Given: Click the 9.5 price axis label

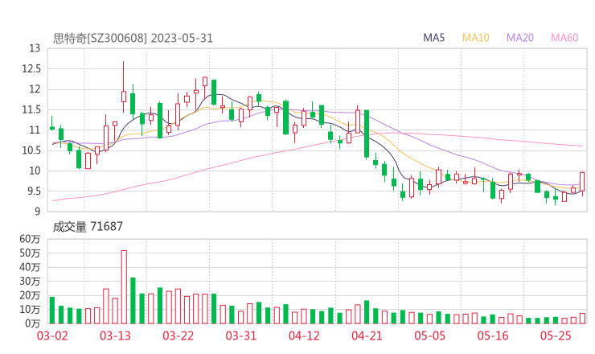Looking at the screenshot, I should pos(34,191).
